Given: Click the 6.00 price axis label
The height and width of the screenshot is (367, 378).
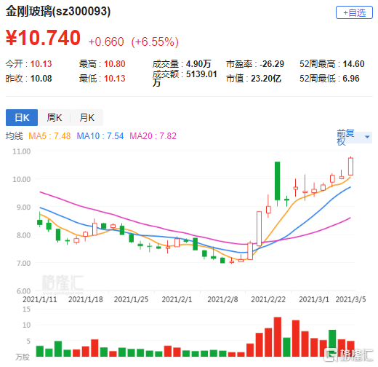Looking at the screenshot, I should [23, 291].
